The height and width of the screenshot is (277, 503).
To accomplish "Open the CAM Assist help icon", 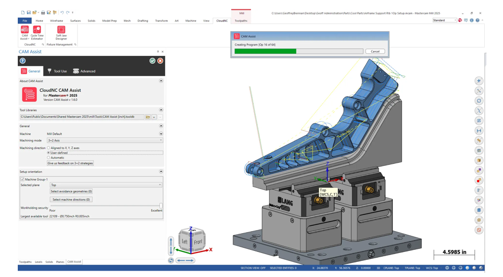I will (22, 61).
